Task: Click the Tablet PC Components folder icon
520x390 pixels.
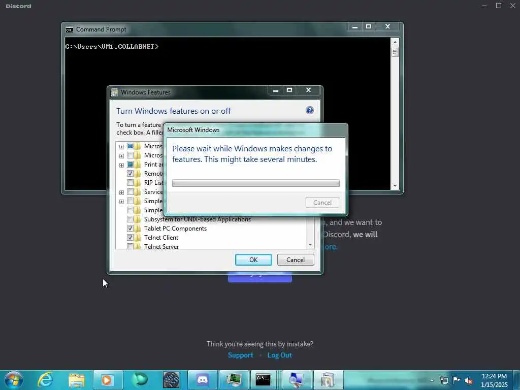Action: (138, 228)
